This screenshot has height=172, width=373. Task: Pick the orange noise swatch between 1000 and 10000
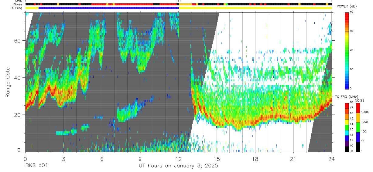tap(358, 117)
